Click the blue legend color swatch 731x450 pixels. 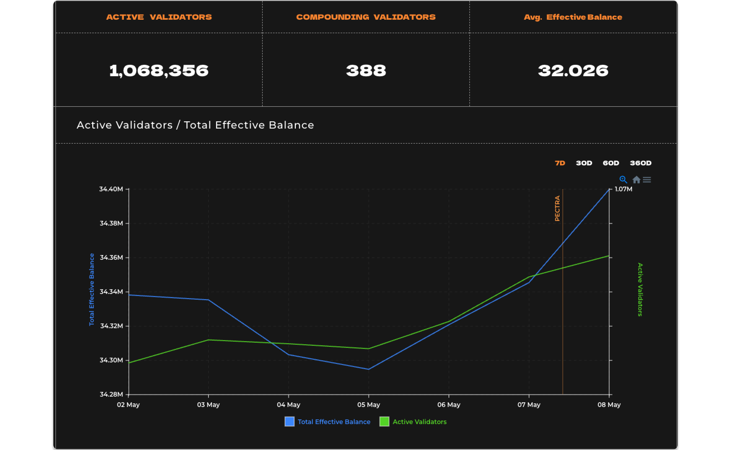pos(289,421)
